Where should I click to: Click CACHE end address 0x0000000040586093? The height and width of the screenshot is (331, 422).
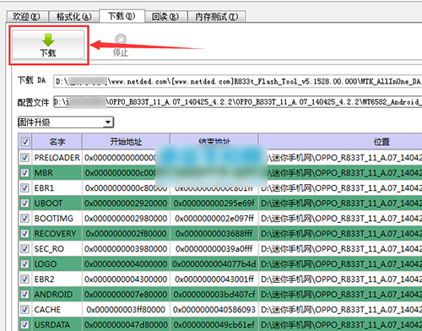(x=214, y=310)
